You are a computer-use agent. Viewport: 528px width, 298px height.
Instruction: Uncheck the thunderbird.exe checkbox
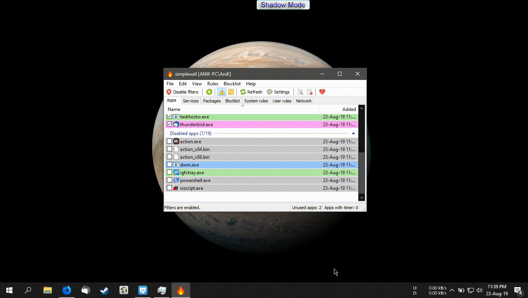[169, 125]
